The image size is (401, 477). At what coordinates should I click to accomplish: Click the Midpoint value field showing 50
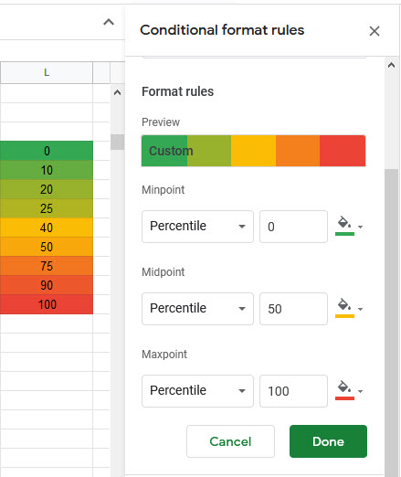pos(293,309)
